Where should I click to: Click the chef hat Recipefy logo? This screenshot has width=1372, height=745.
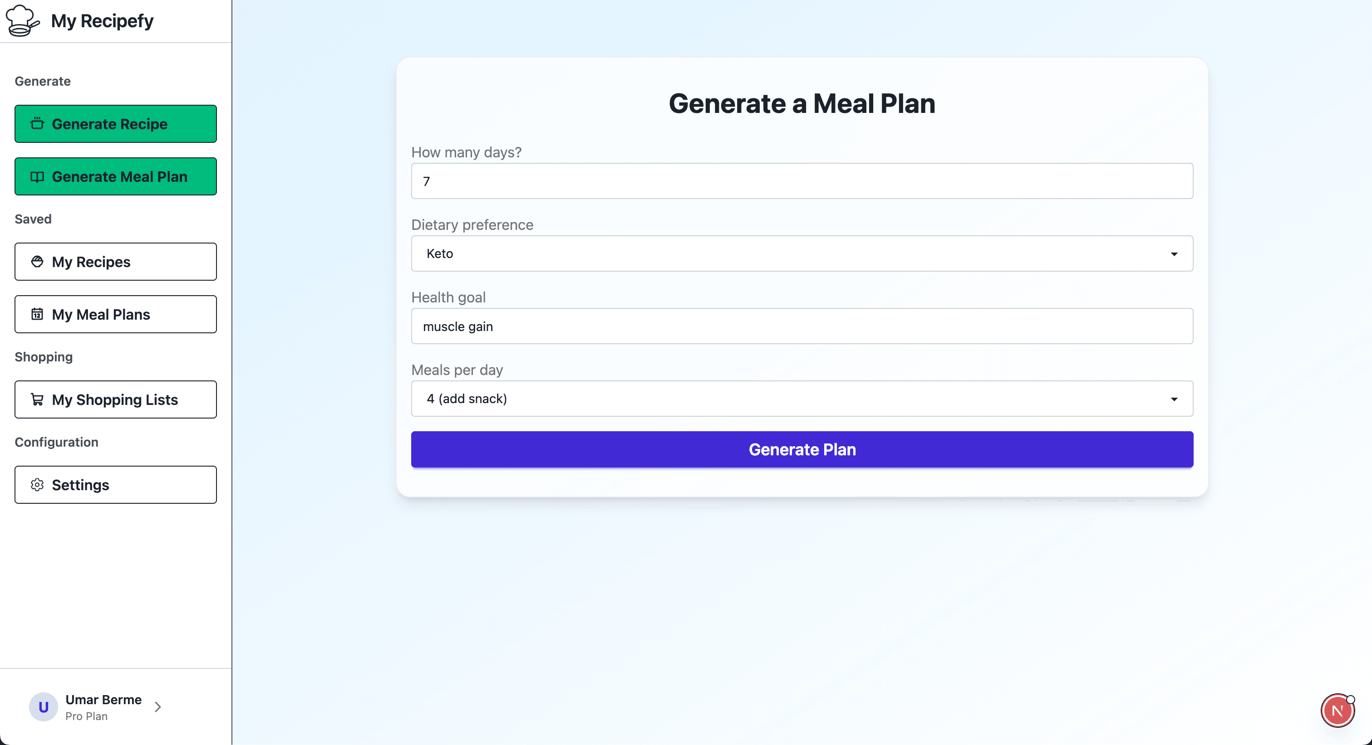click(x=22, y=20)
